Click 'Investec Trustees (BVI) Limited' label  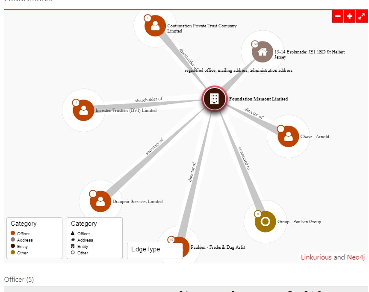pyautogui.click(x=126, y=110)
